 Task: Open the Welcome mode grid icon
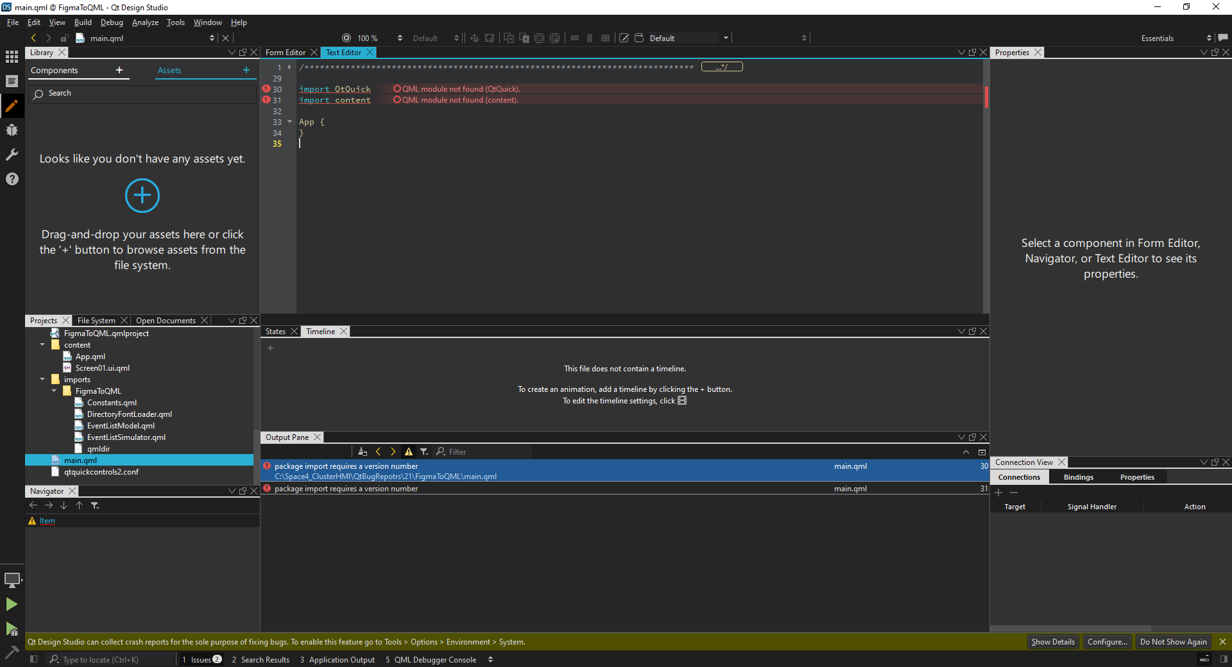click(12, 57)
